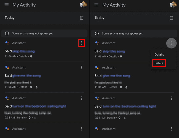This screenshot has width=179, height=138.
Task: Open three-dot menu of right 9:35 AM entry
Action: (171, 98)
